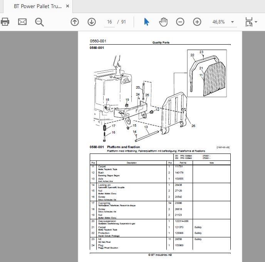Zoom out with the minus button
265x262 pixels.
180,22
